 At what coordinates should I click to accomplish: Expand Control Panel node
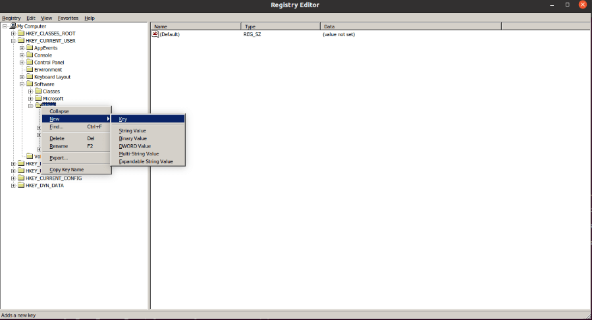pos(22,63)
